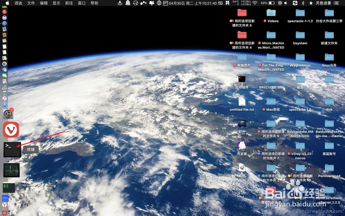
Task: Click the ghost-shaped menu bar icon
Action: click(x=128, y=3)
